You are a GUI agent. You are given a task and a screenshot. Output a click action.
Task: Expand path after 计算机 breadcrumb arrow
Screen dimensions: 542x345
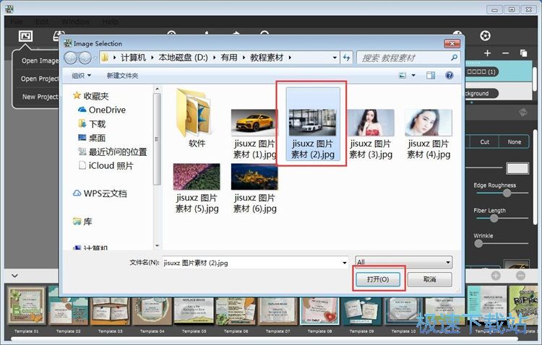coord(152,58)
